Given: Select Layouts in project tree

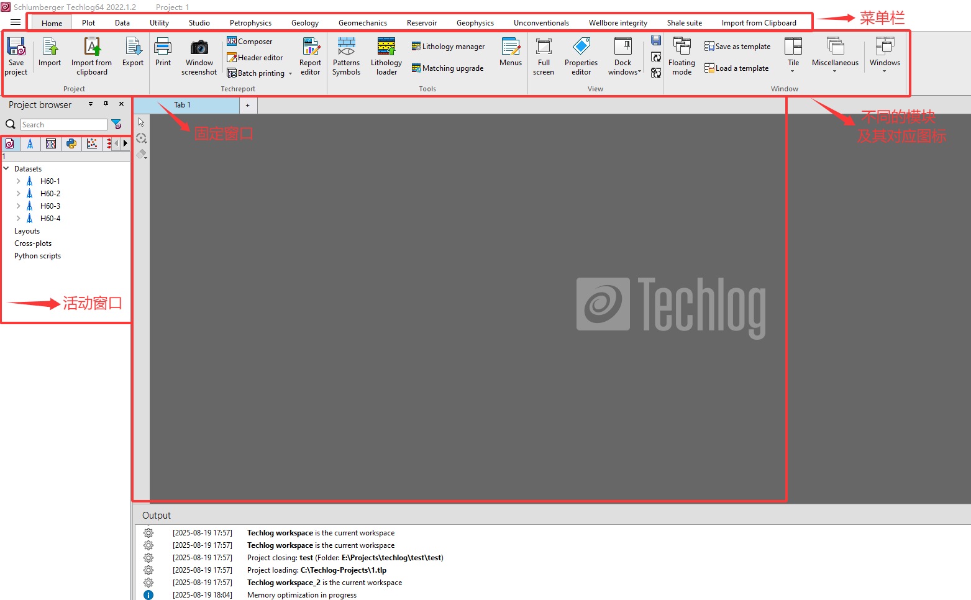Looking at the screenshot, I should coord(27,231).
